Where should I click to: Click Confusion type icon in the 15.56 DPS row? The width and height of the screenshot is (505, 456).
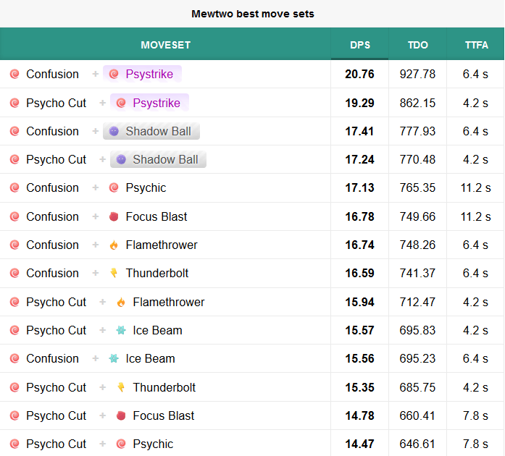(x=14, y=358)
